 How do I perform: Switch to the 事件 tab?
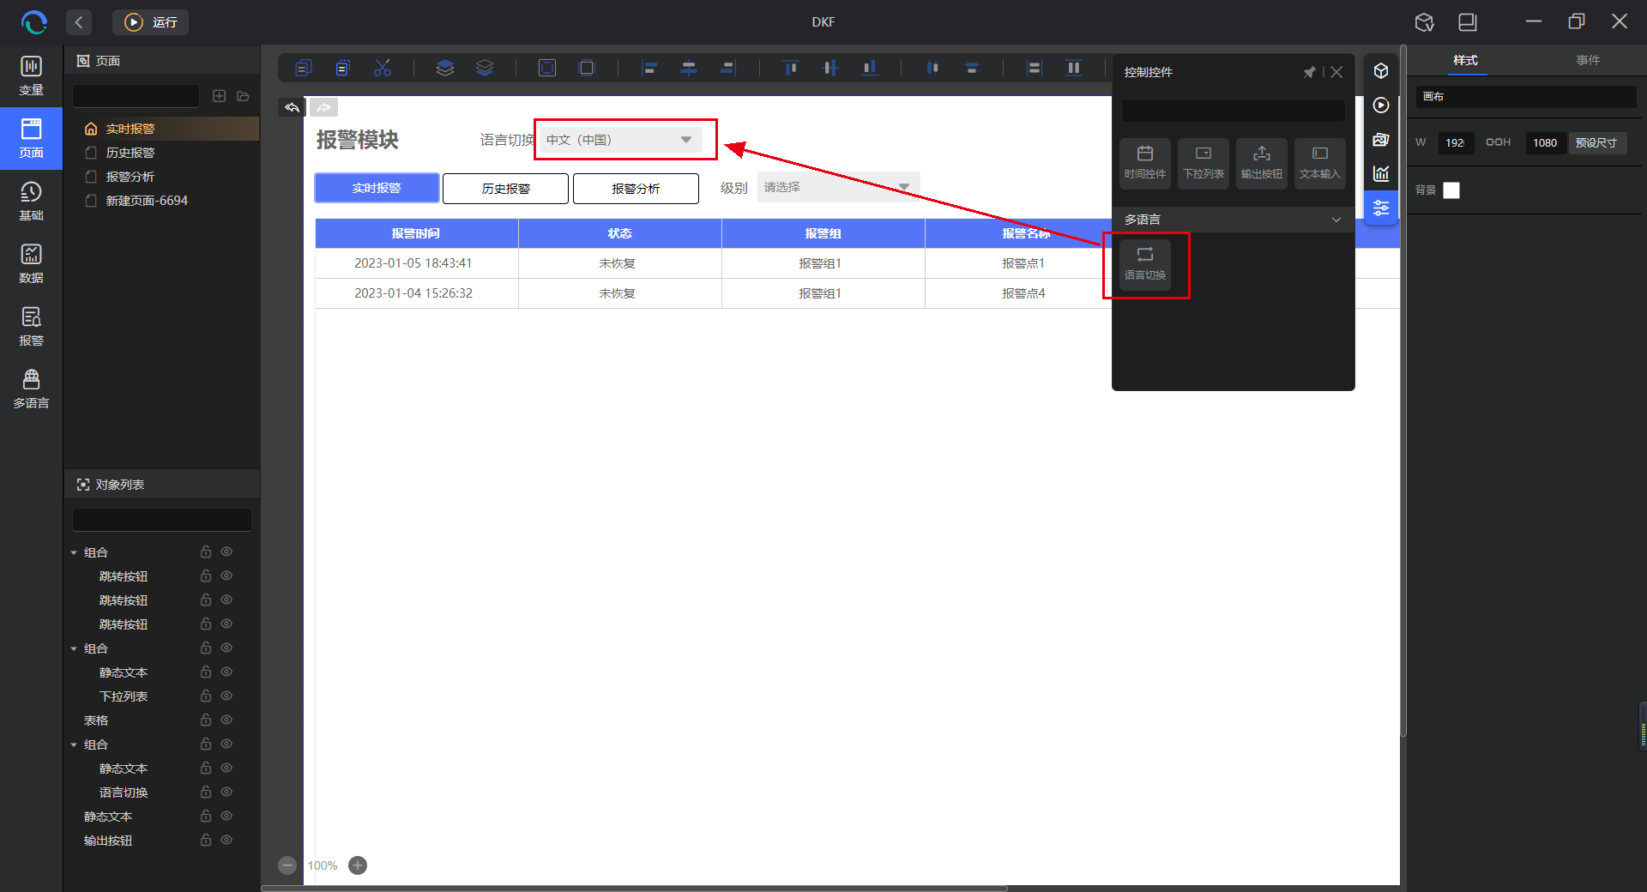[x=1588, y=60]
